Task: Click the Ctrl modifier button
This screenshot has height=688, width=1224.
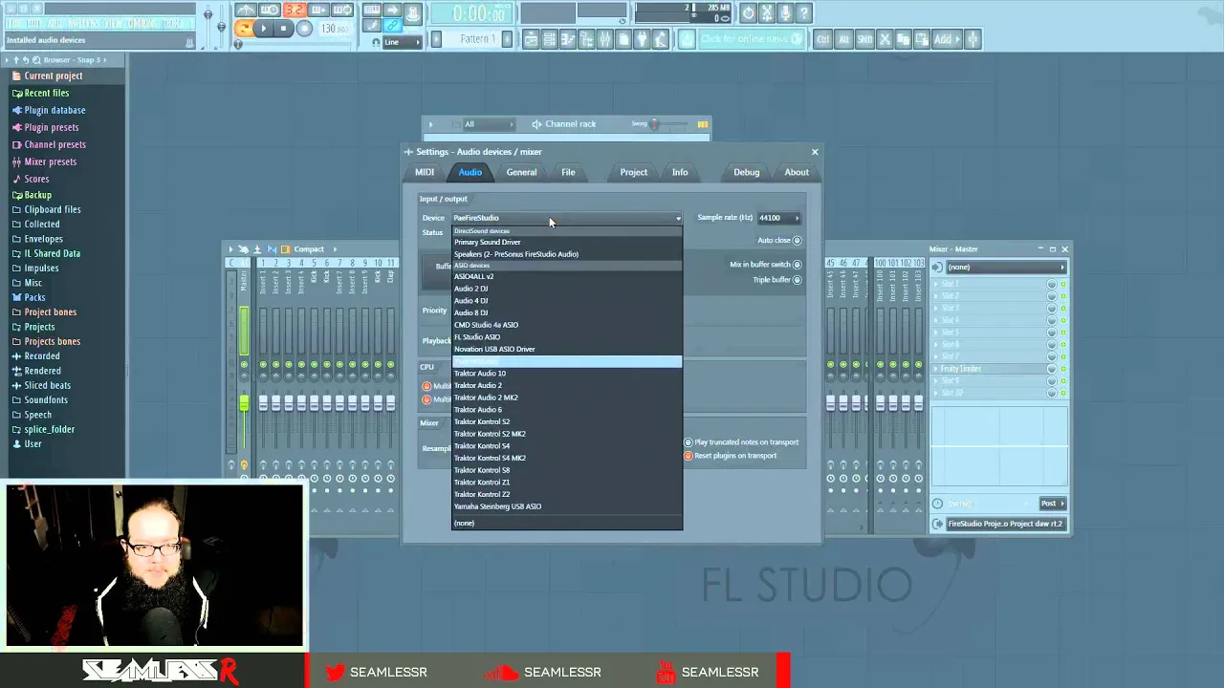Action: (x=823, y=39)
